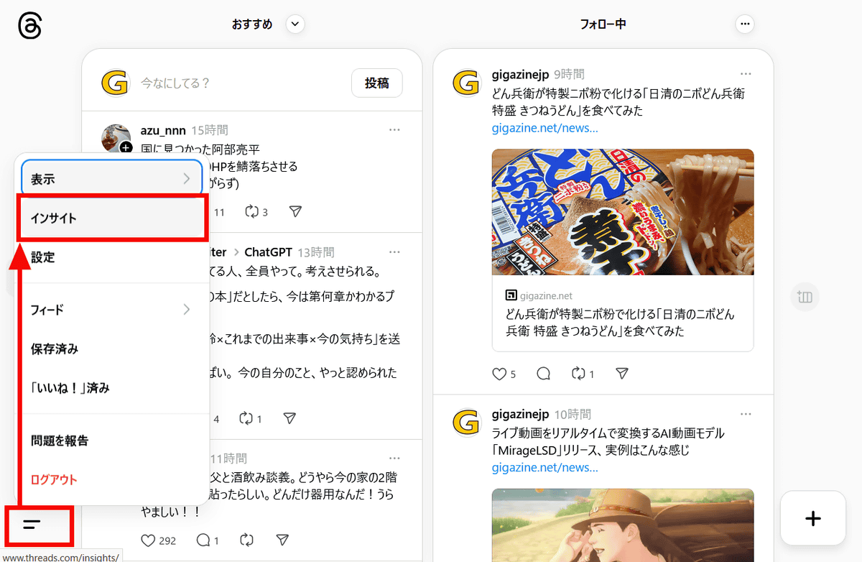View the MirageLSD post image
Viewport: 862px width, 562px height.
pos(623,525)
